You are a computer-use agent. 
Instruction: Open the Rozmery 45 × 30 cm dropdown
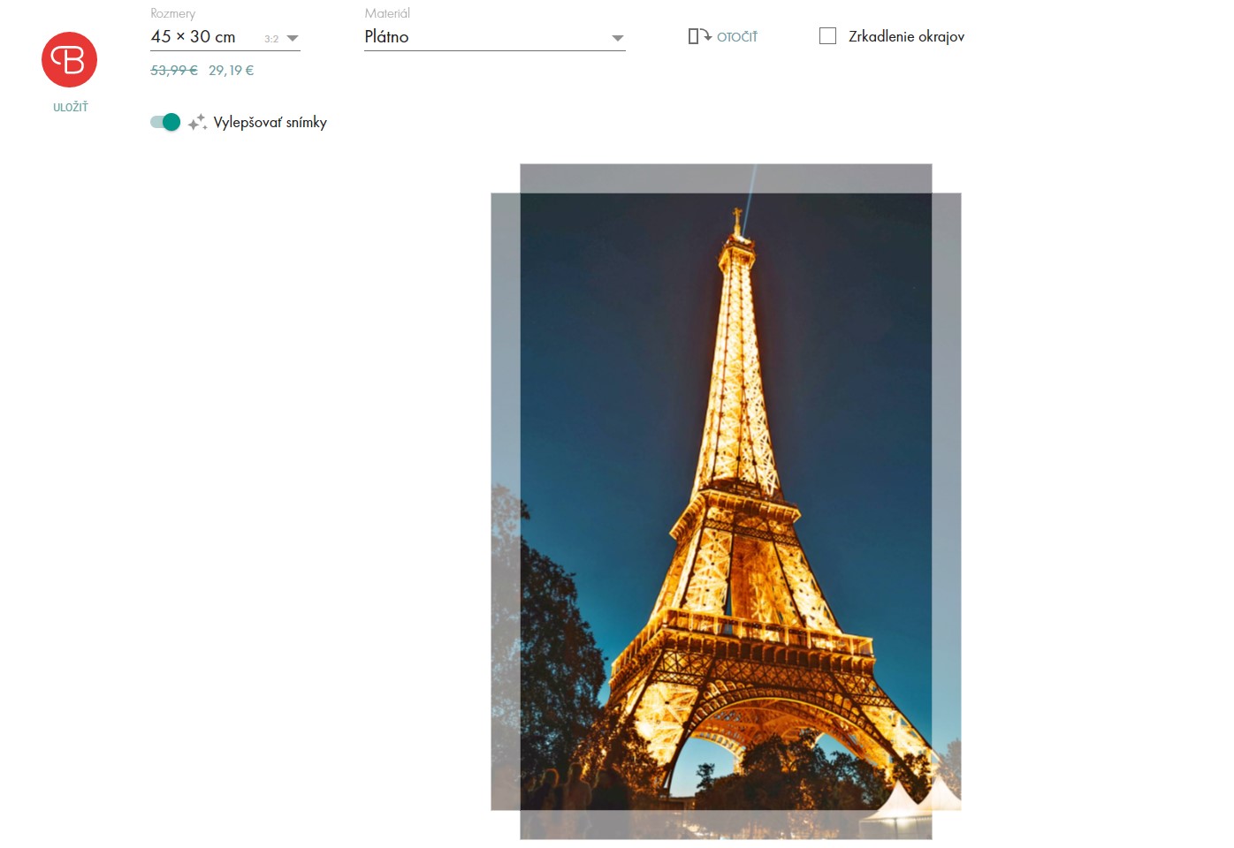(x=225, y=37)
